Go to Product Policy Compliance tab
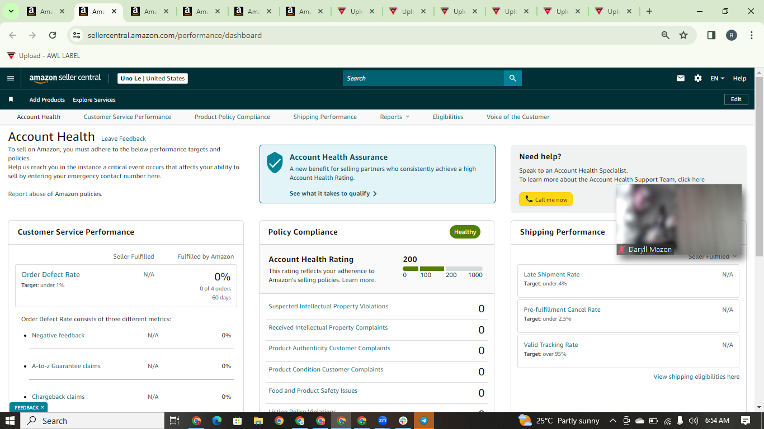 [x=232, y=117]
